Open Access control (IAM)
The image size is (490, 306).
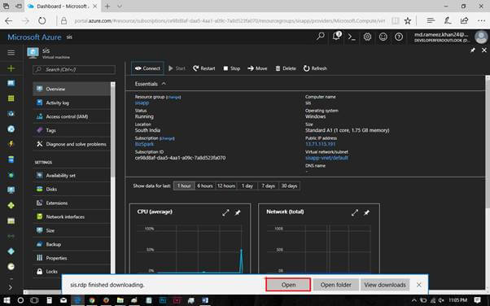72,116
